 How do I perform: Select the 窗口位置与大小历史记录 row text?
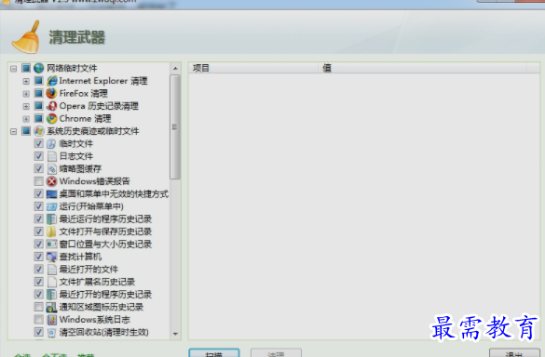click(105, 245)
